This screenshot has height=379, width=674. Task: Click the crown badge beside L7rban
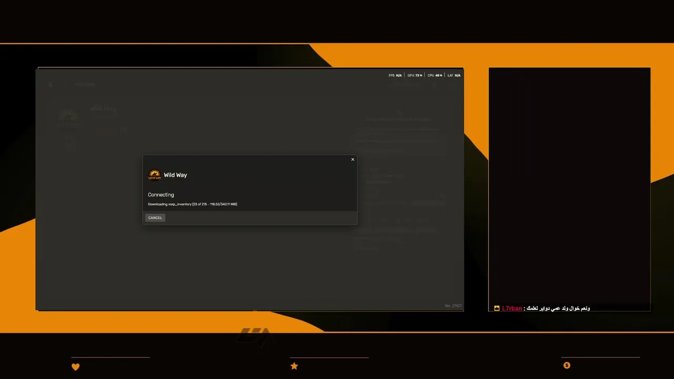(x=497, y=308)
